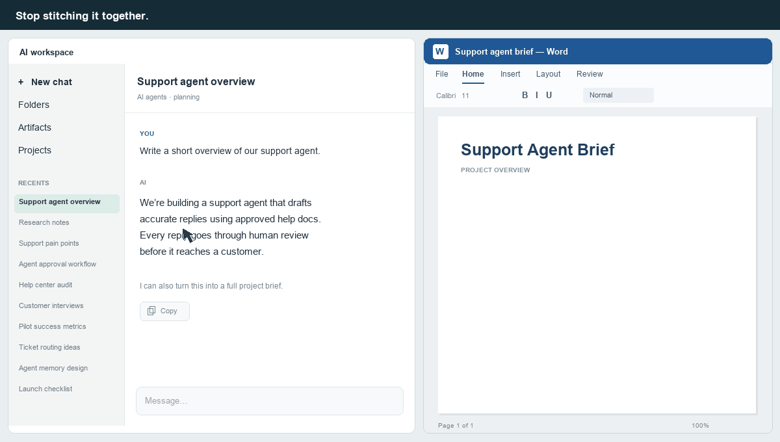Click the PROJECT OVERVIEW subtitle in document
780x442 pixels.
(x=495, y=170)
